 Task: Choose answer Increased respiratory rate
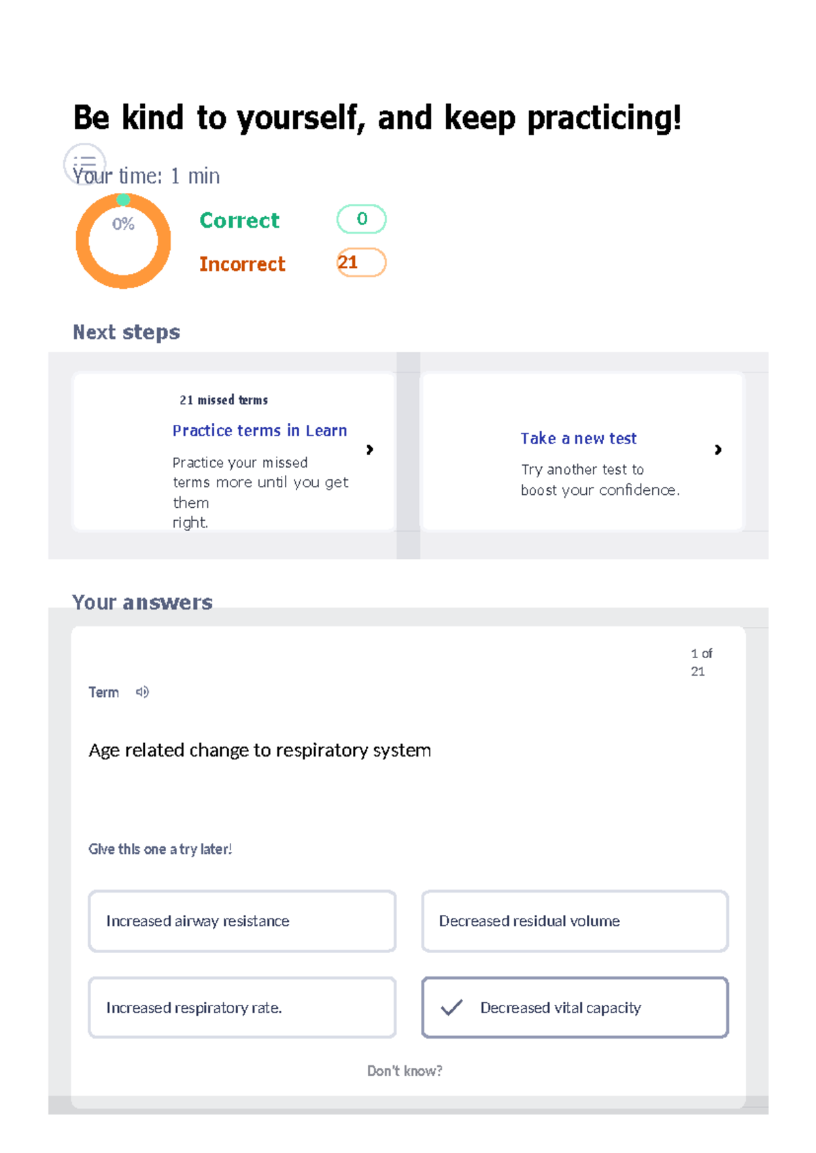pos(242,1008)
